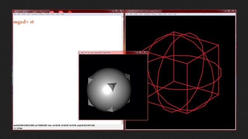Open Help menu in graphics window
This screenshot has height=139, width=248.
pyautogui.click(x=175, y=14)
